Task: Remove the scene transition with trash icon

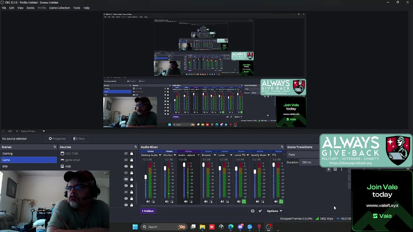Action: pyautogui.click(x=335, y=169)
